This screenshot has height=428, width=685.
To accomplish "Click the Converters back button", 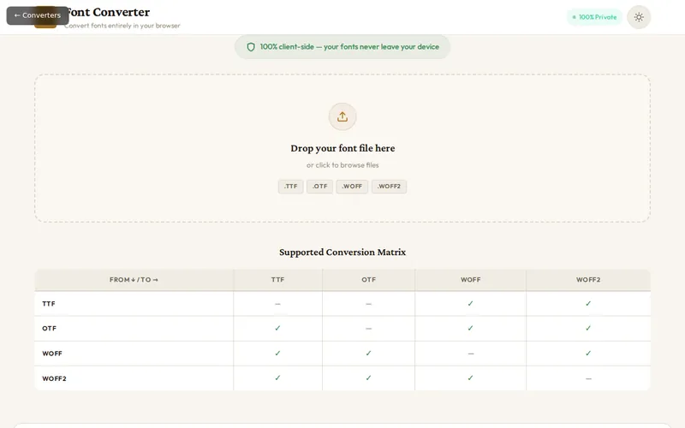I will tap(38, 15).
